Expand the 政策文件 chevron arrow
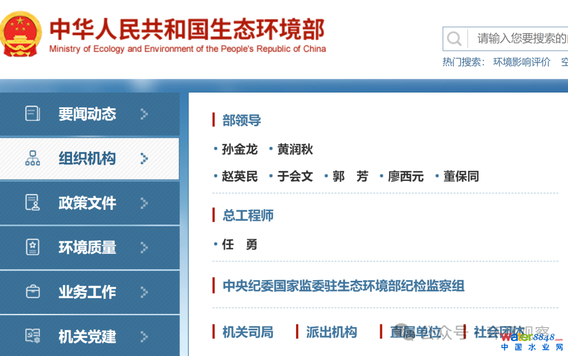 (x=144, y=203)
